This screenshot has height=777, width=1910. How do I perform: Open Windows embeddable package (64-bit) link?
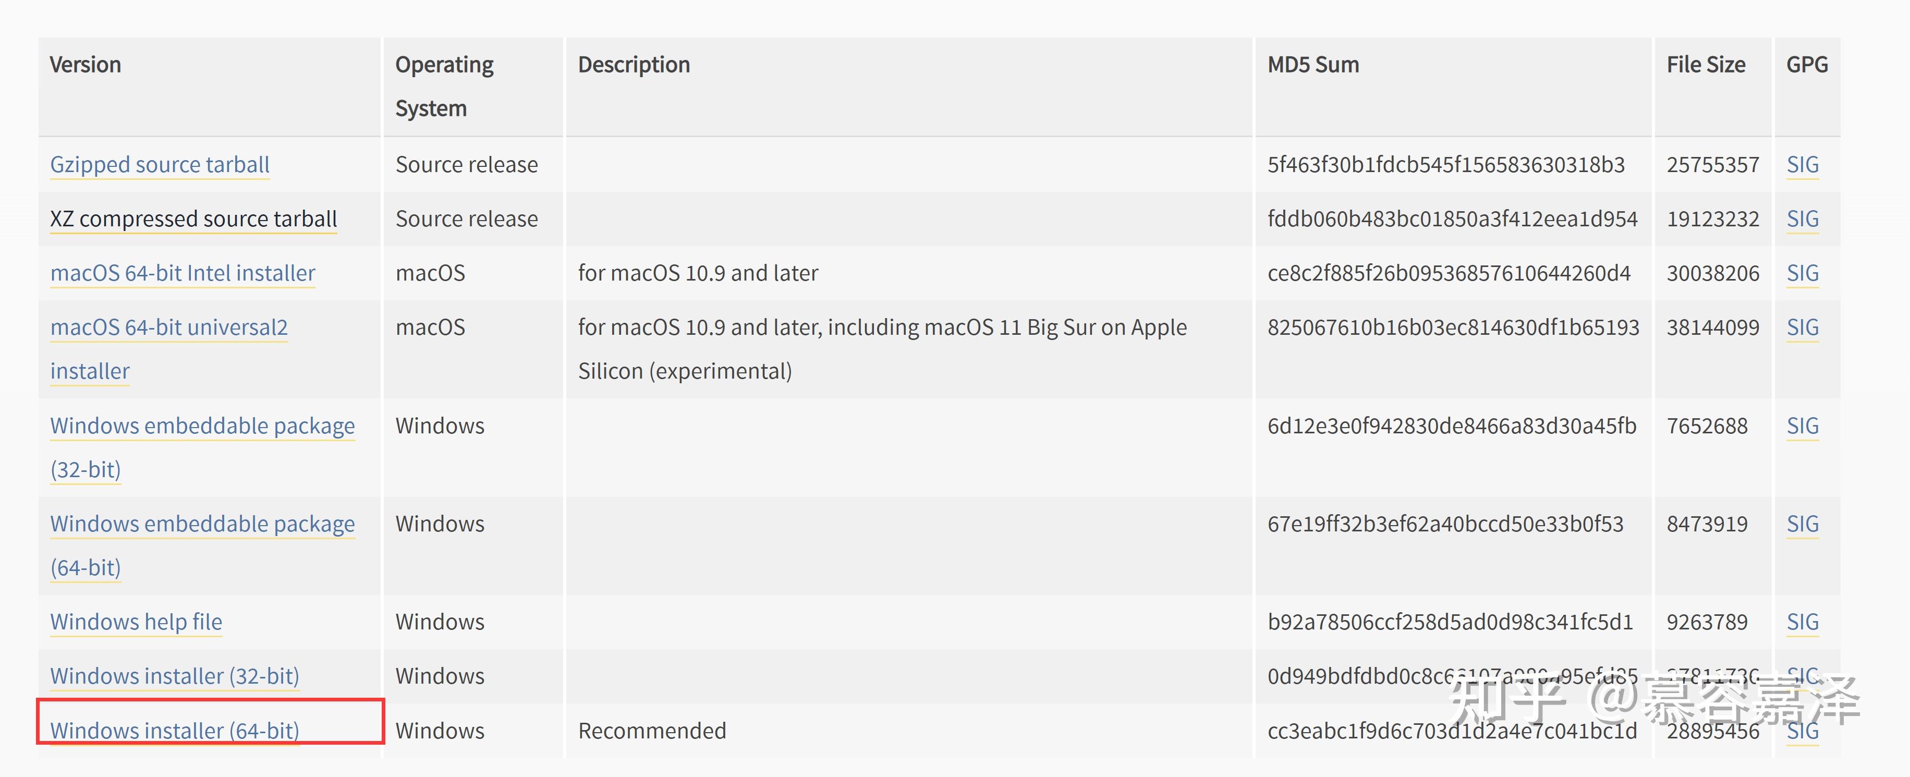coord(202,545)
